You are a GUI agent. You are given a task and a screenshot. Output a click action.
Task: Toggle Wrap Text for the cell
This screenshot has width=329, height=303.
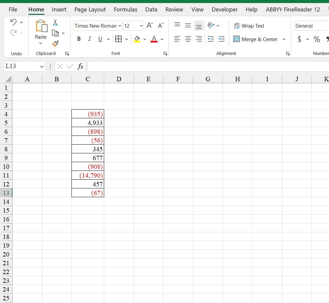pyautogui.click(x=249, y=26)
